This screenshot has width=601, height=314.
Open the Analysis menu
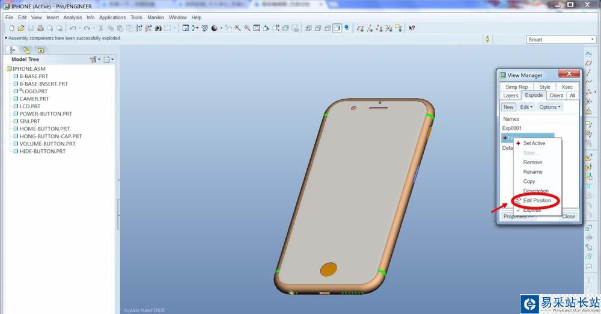[73, 17]
